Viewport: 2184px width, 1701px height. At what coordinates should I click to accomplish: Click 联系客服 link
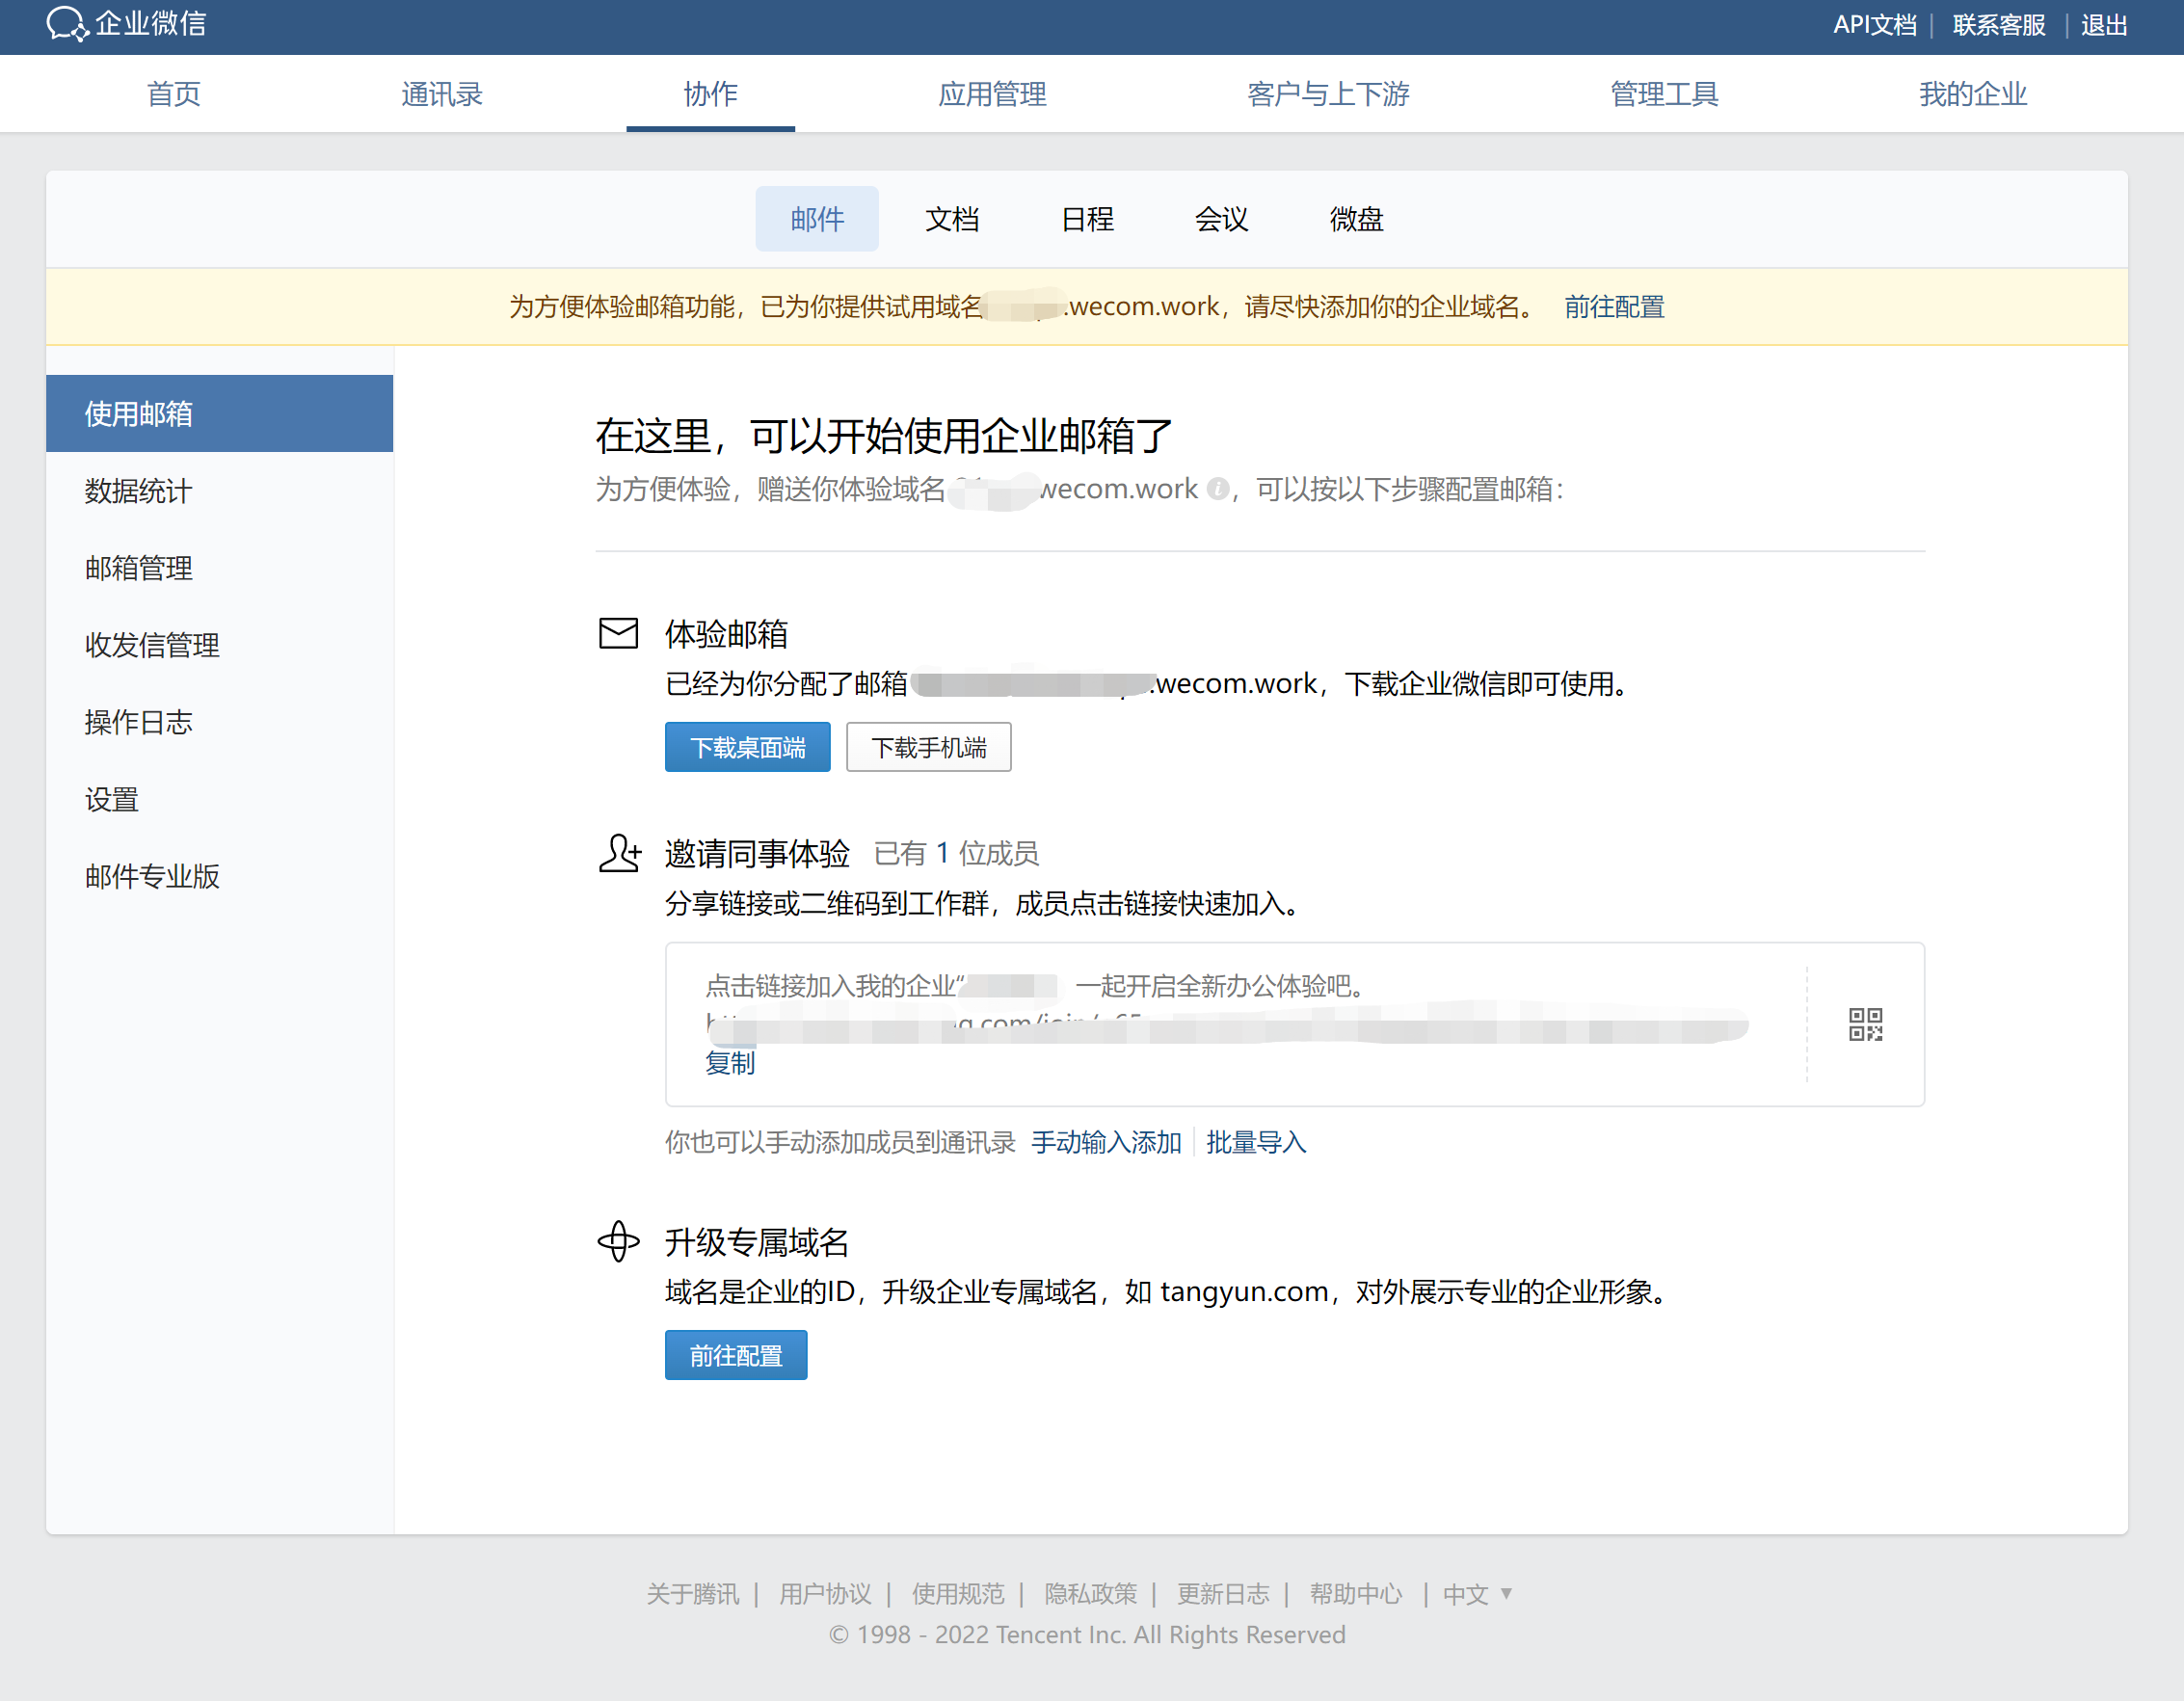coord(1999,25)
